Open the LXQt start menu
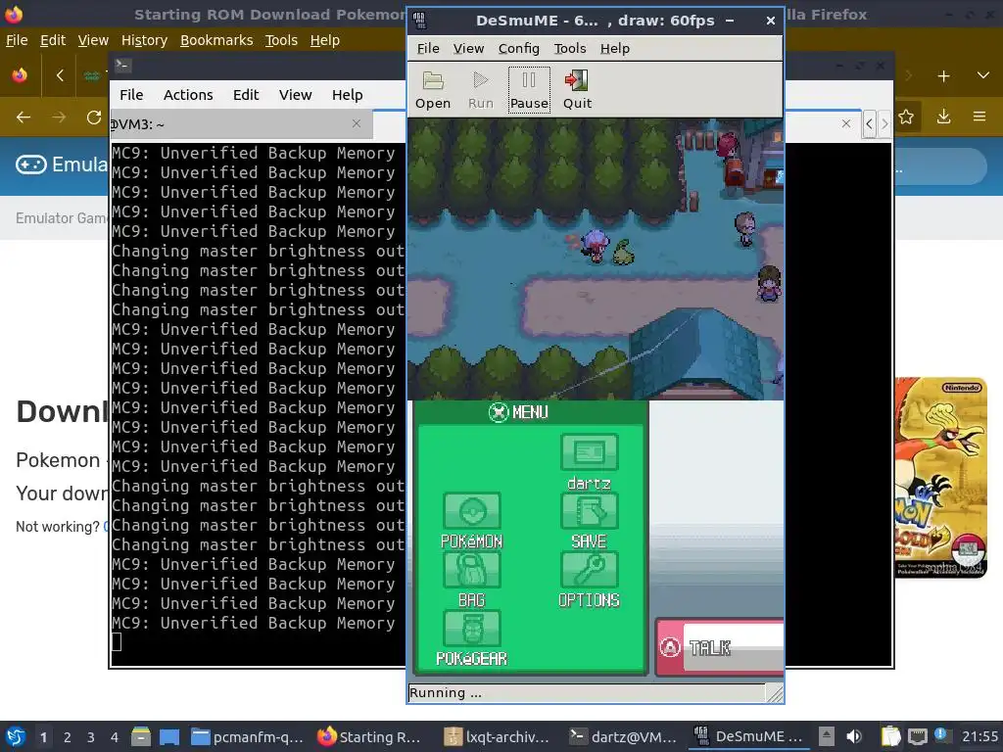1003x752 pixels. pos(16,737)
